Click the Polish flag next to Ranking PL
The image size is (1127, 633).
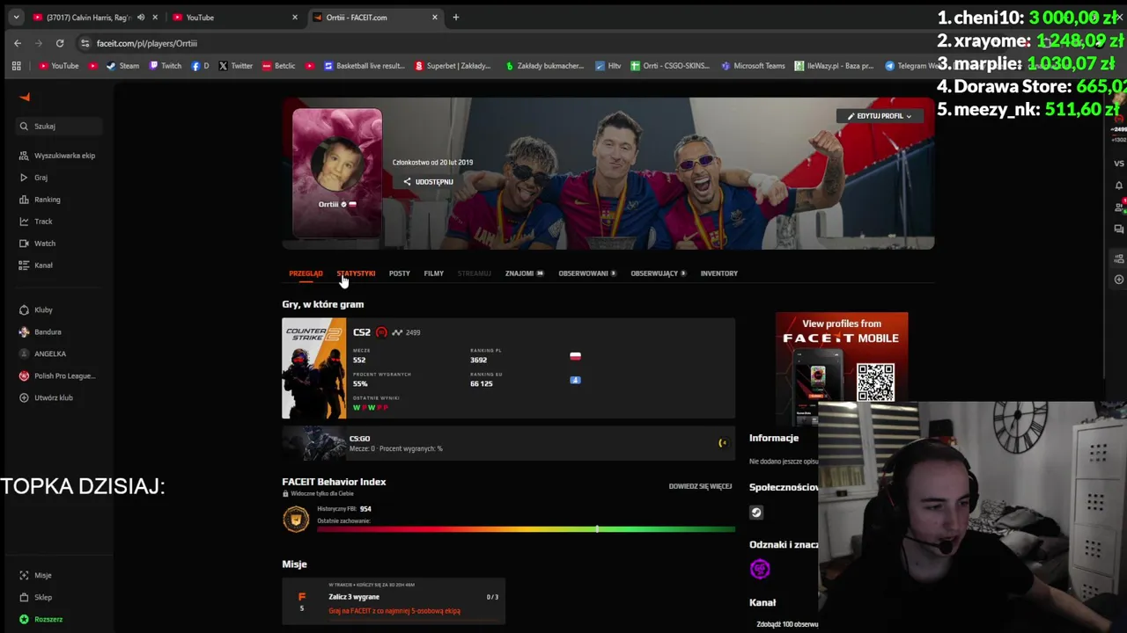point(575,356)
